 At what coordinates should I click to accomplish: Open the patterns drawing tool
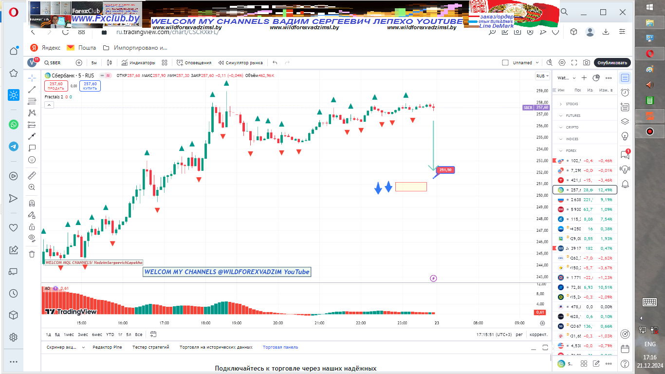point(32,113)
